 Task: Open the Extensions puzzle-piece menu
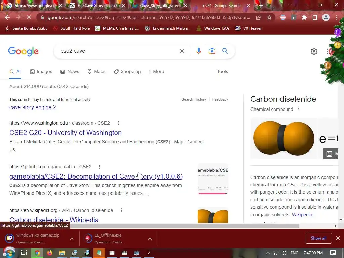[x=304, y=17]
